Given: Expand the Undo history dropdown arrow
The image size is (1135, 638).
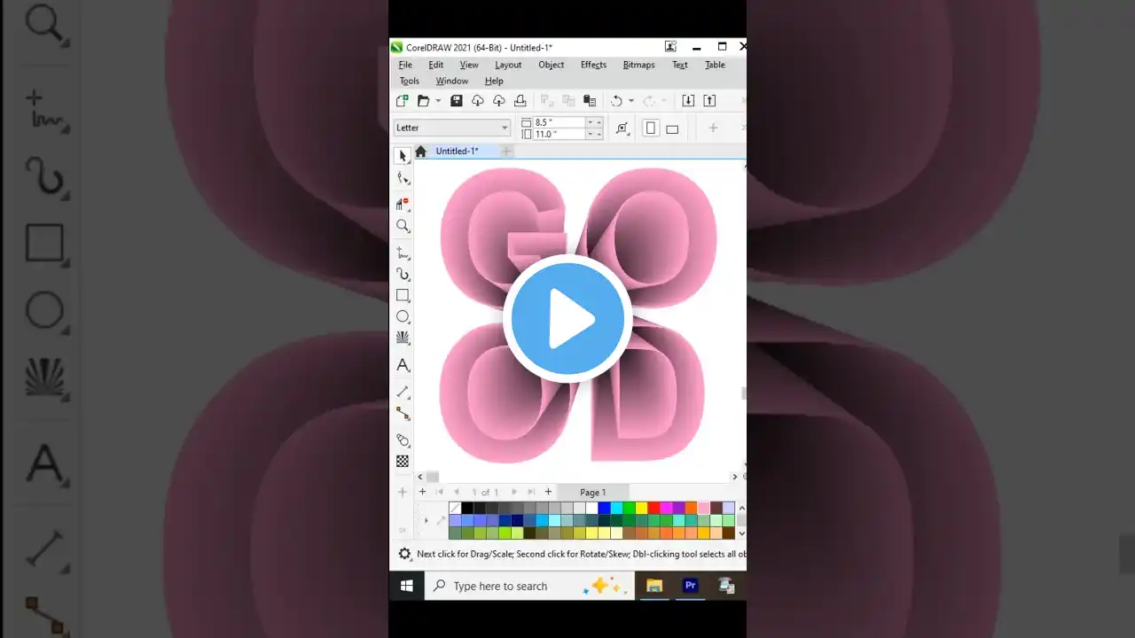Looking at the screenshot, I should pos(631,101).
